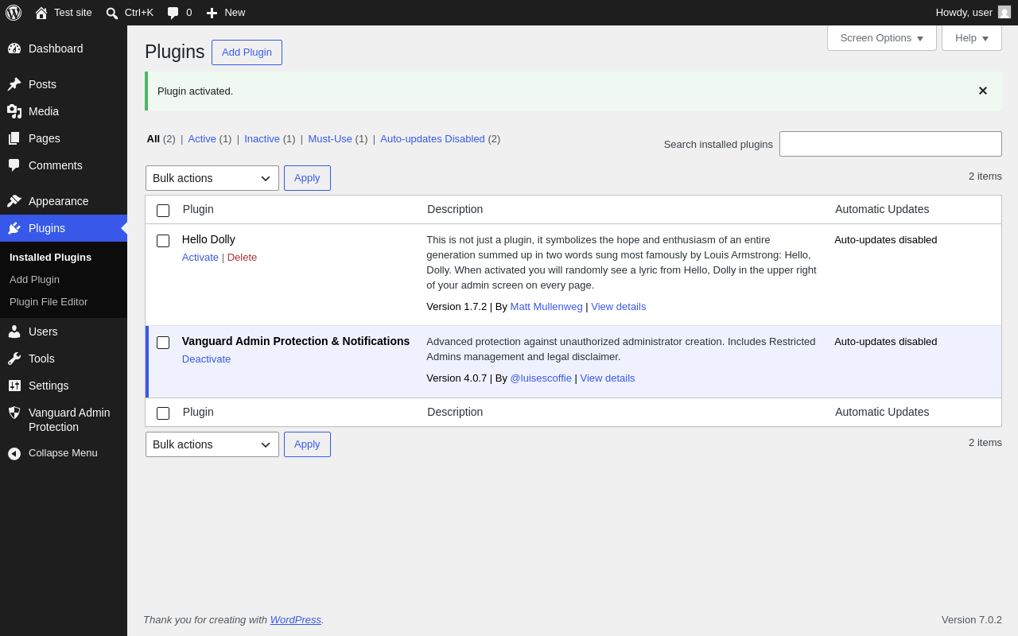The width and height of the screenshot is (1018, 636).
Task: Click the Vanguard Admin Protection shield icon
Action: 14,413
